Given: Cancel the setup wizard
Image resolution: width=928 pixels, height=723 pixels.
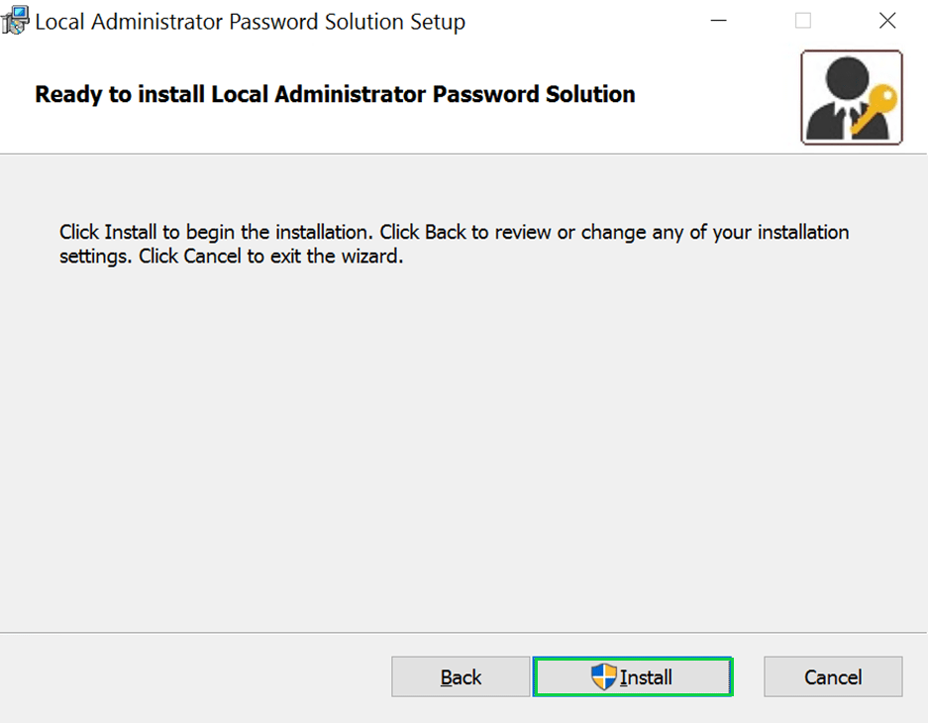Looking at the screenshot, I should (x=832, y=677).
